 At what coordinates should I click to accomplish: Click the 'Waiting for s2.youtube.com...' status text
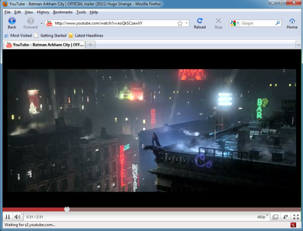tap(30, 225)
